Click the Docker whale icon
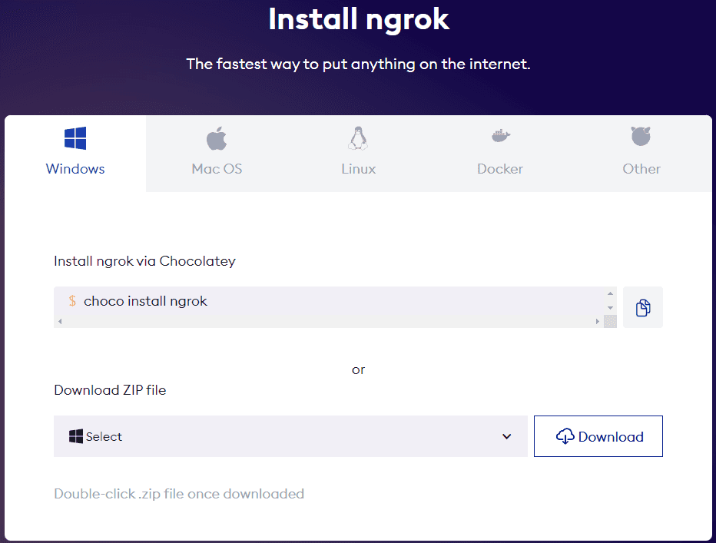The height and width of the screenshot is (543, 716). [500, 136]
